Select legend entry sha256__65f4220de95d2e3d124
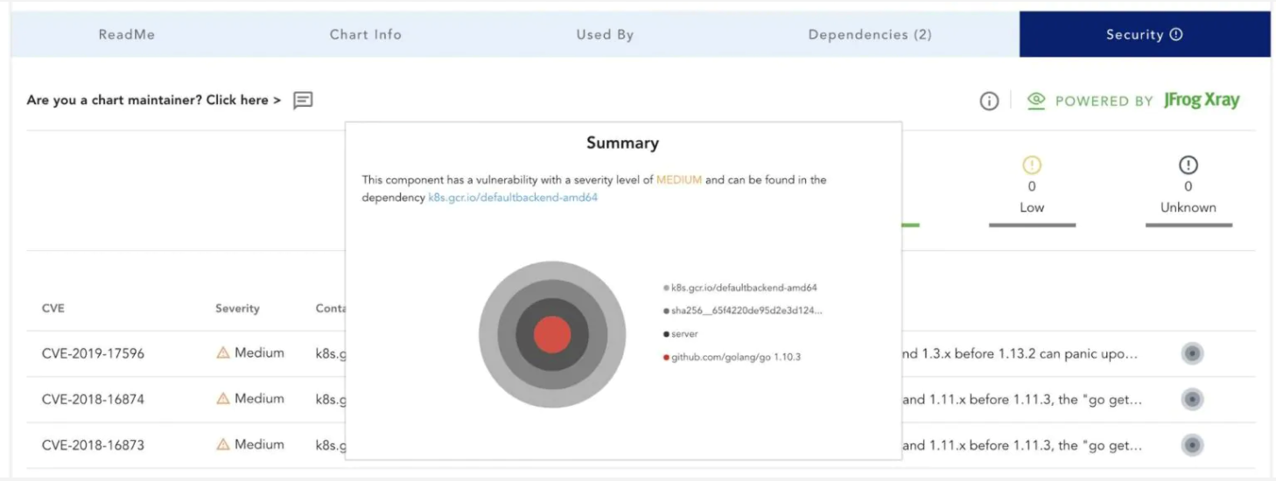1276x481 pixels. 747,310
